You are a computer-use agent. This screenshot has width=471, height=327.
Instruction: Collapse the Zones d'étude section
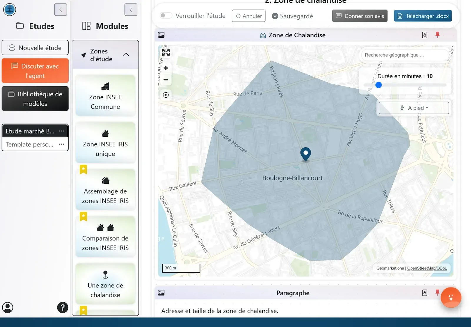point(126,55)
